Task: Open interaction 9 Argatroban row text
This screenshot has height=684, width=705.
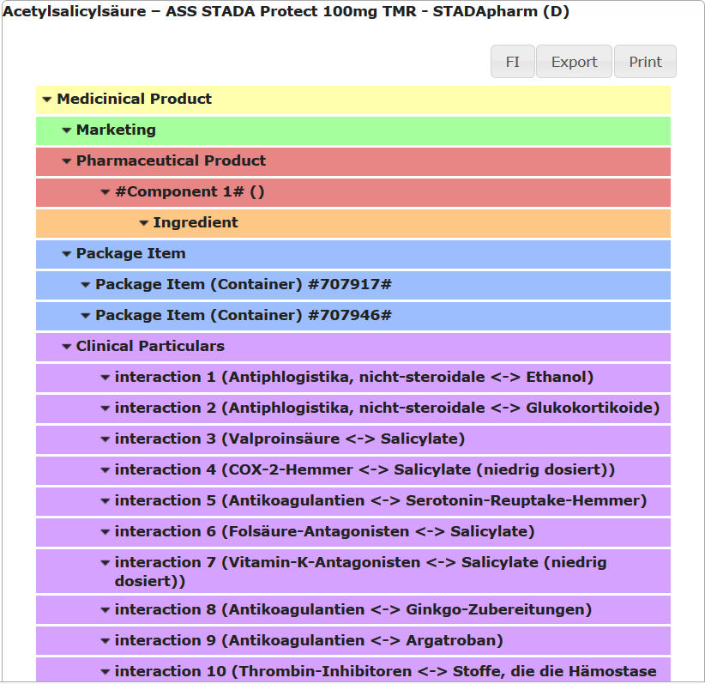Action: pyautogui.click(x=309, y=640)
